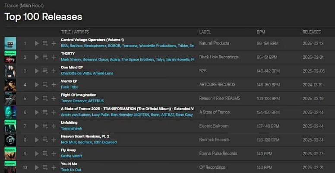
Task: Click the RELEASED column header
Action: click(312, 32)
